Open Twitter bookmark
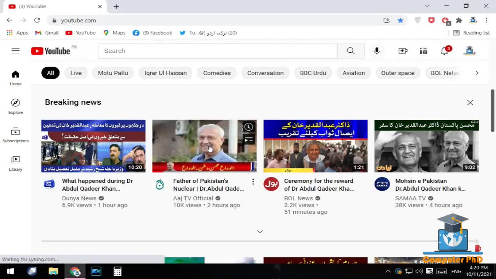 pyautogui.click(x=208, y=33)
